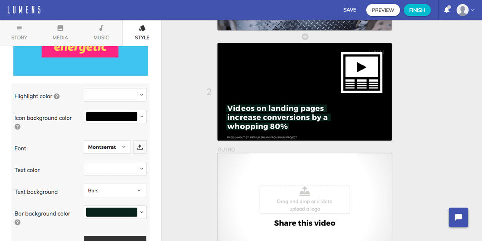Click the help icon under Bar background color

[x=17, y=222]
